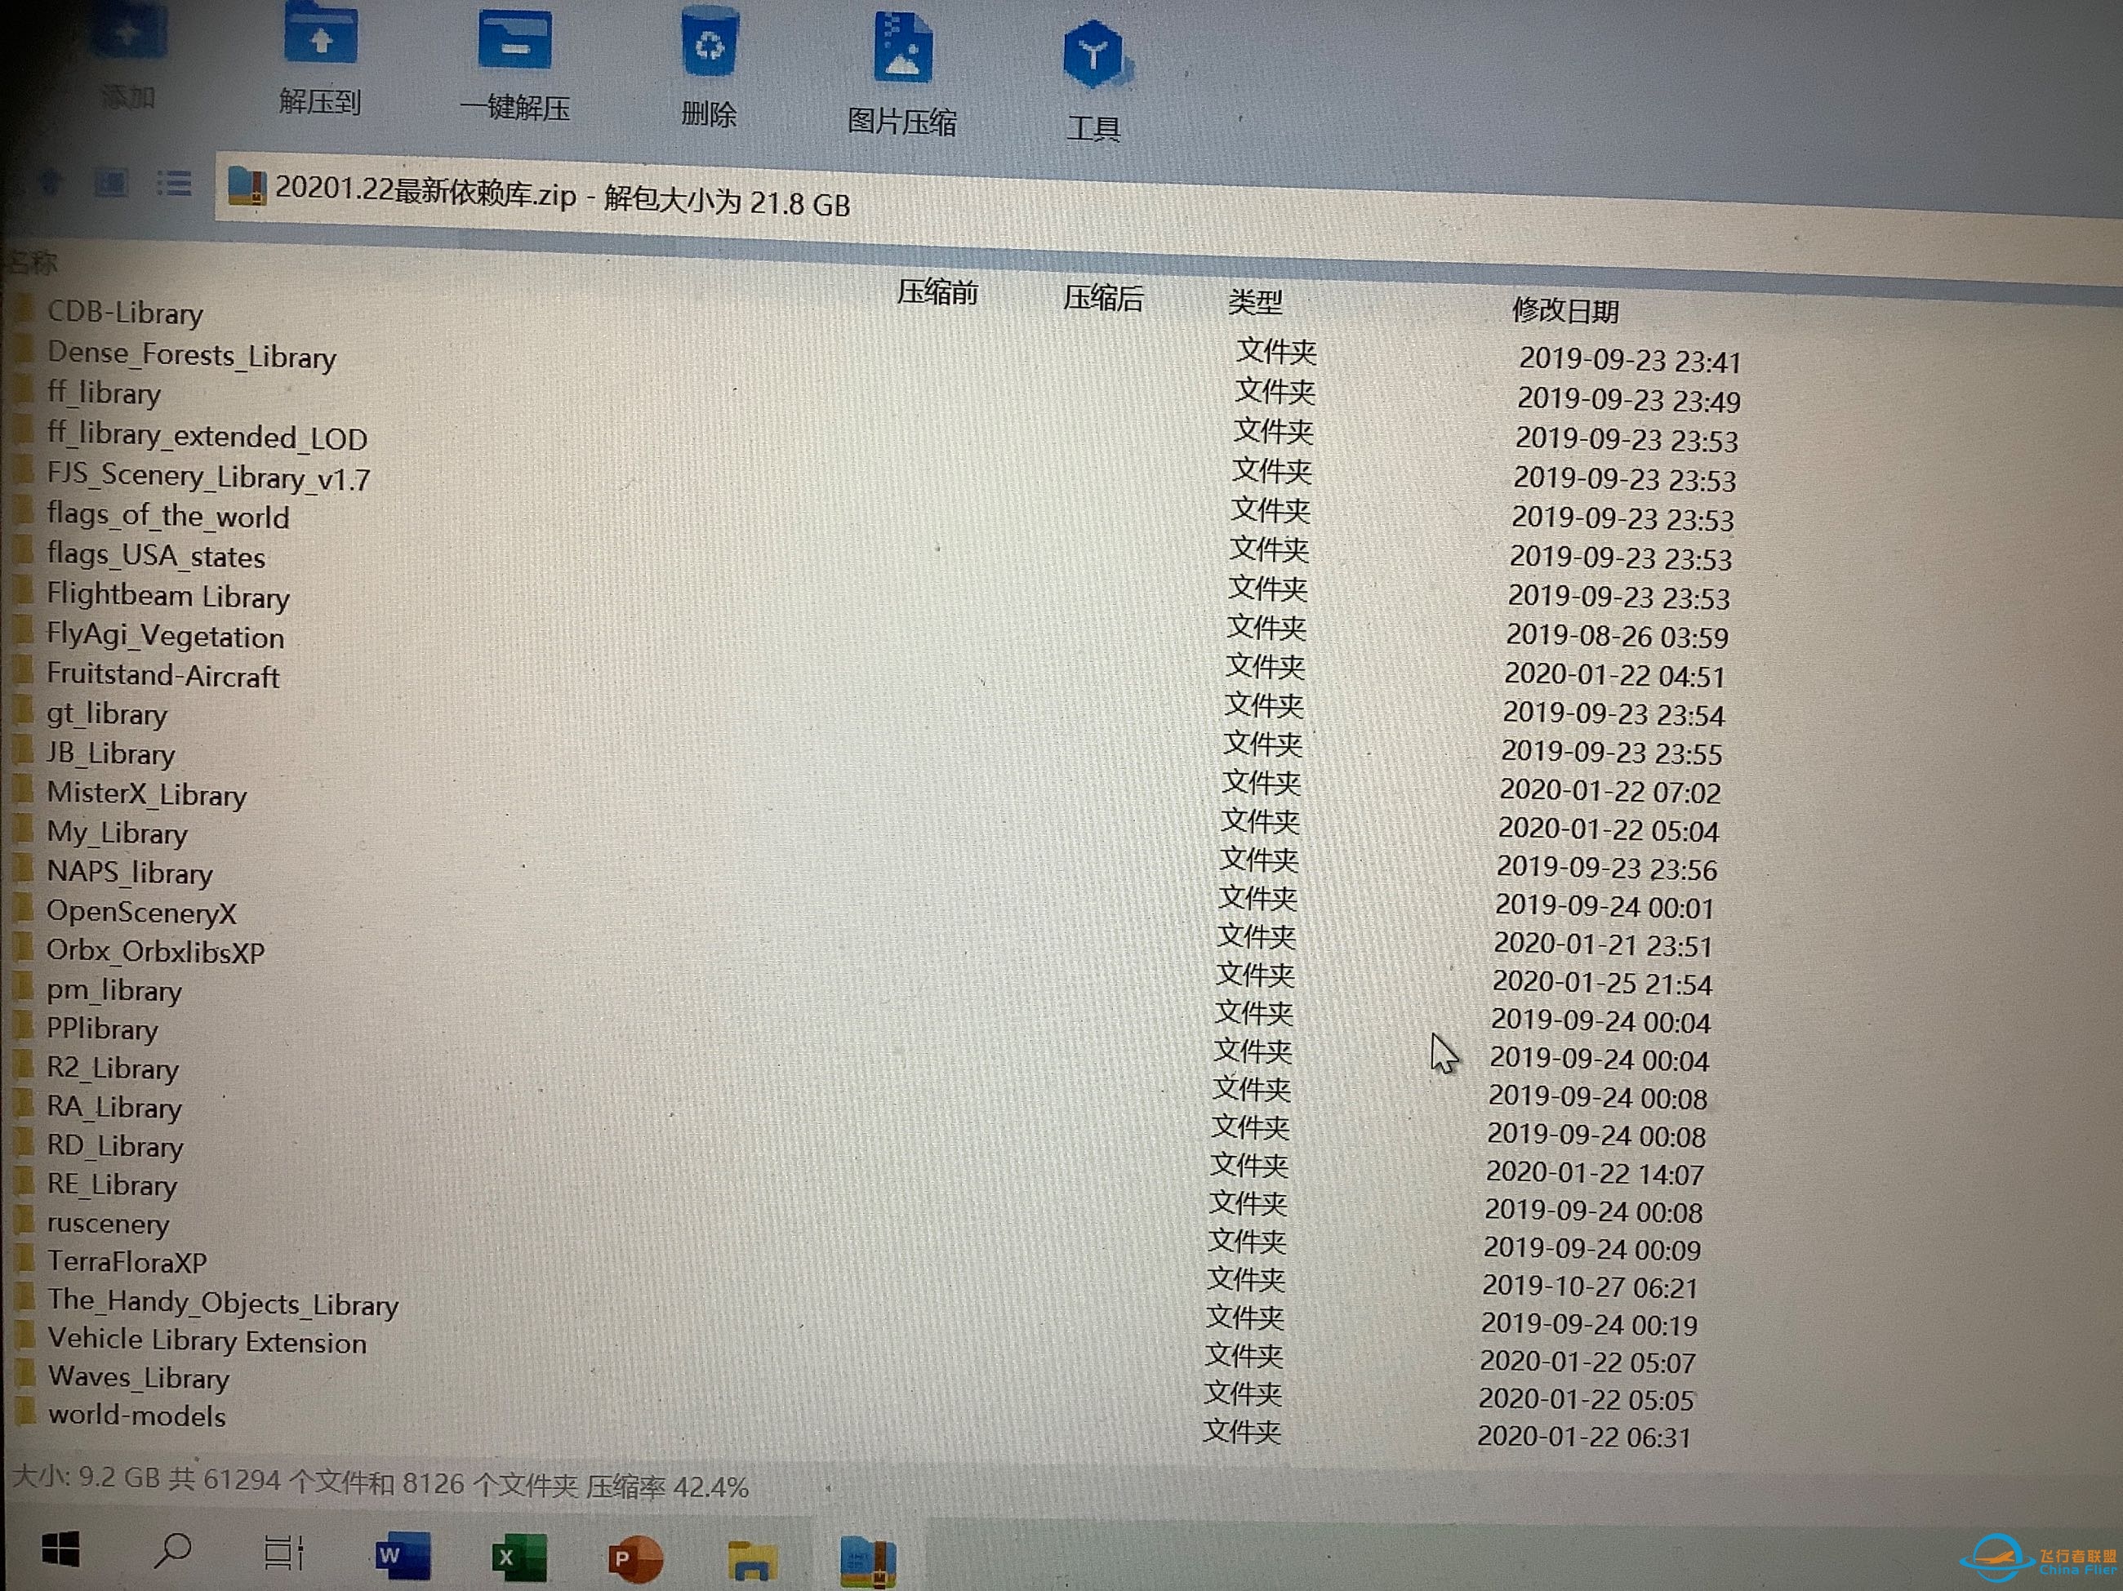Screen dimensions: 2123x1591
Task: Select the My_Library folder
Action: tap(117, 832)
